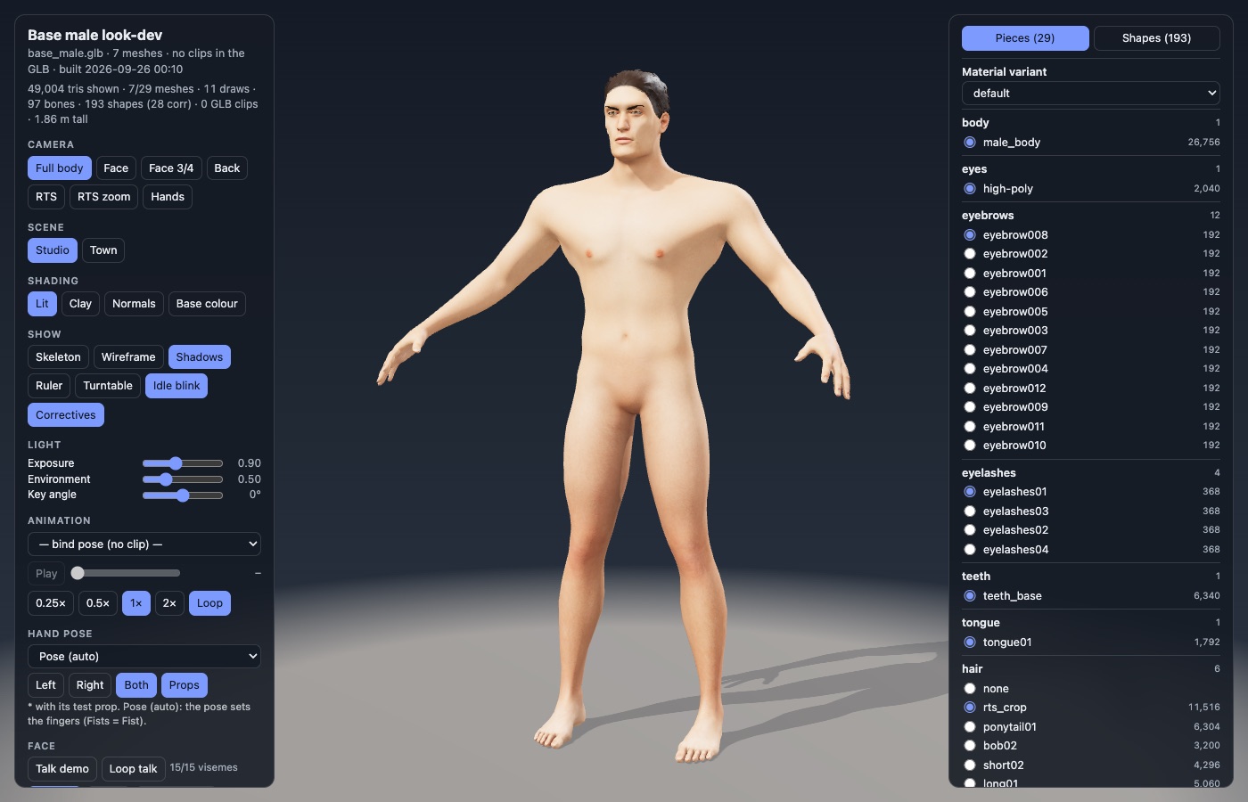Select eyelashes01 radio option
Viewport: 1248px width, 802px height.
(970, 492)
